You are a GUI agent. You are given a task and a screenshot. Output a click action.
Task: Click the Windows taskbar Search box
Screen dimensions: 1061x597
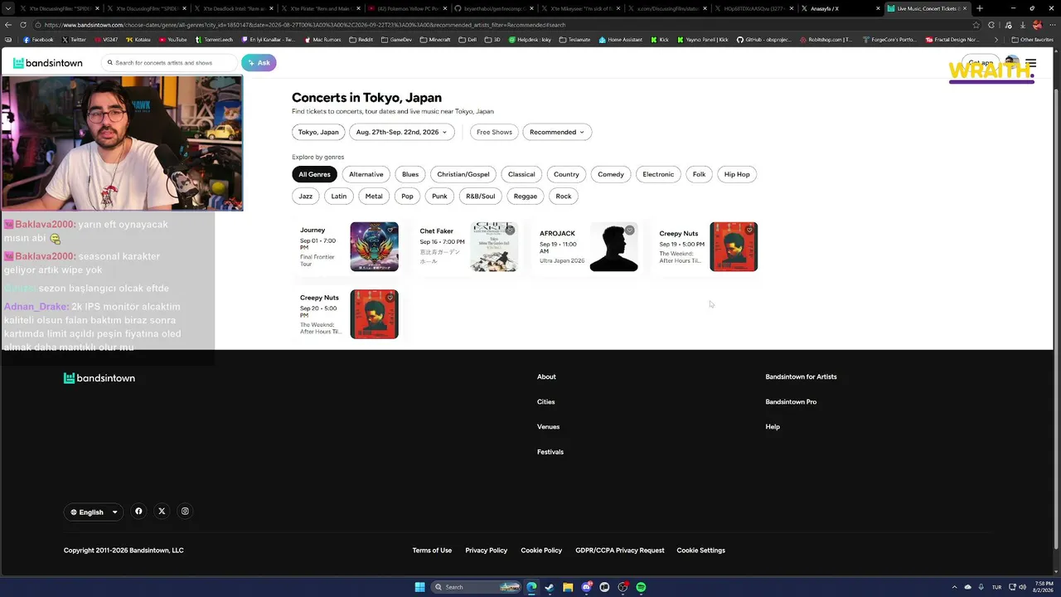coord(476,587)
